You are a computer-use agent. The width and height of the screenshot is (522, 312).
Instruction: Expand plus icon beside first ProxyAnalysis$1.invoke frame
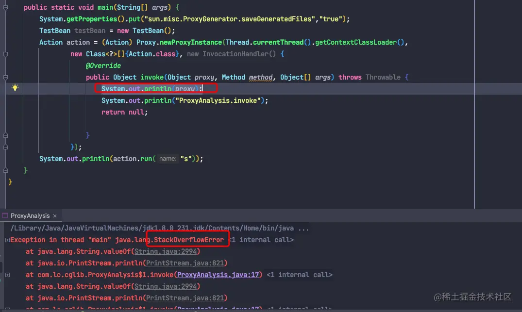(7, 275)
